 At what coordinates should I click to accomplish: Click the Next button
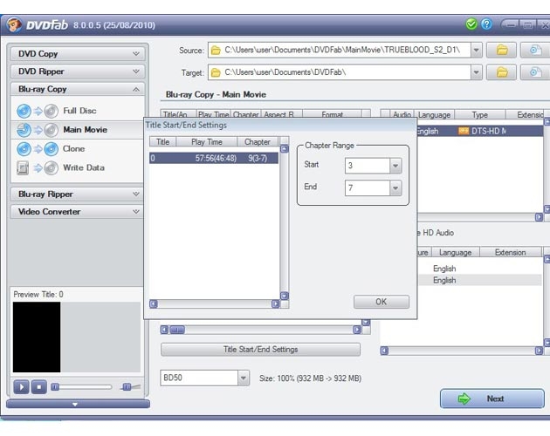492,399
